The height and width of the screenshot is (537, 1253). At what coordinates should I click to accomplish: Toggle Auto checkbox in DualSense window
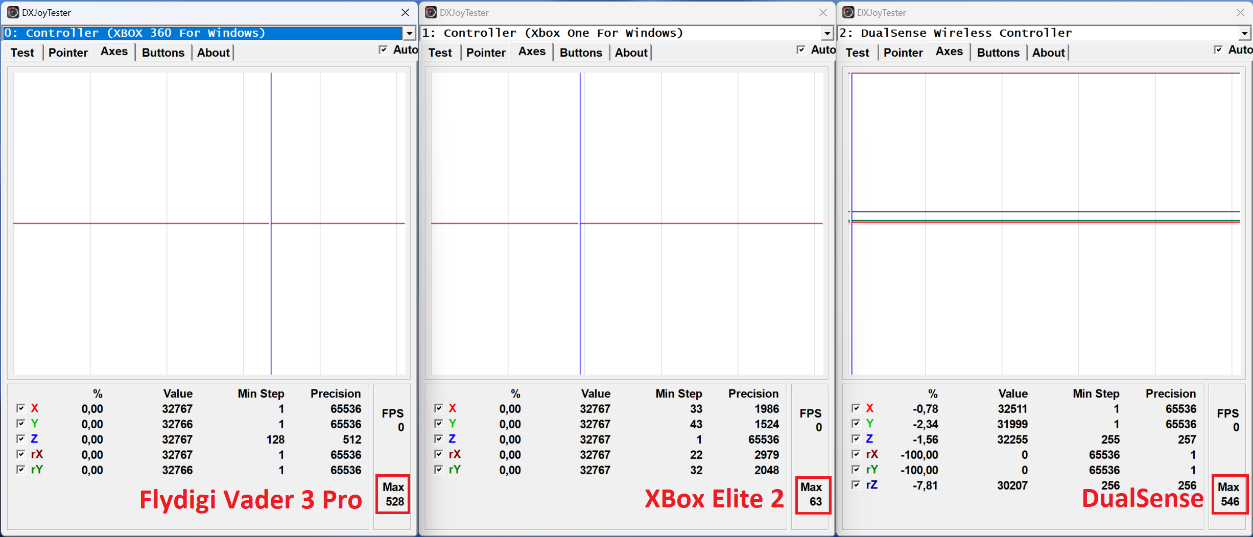pos(1218,50)
